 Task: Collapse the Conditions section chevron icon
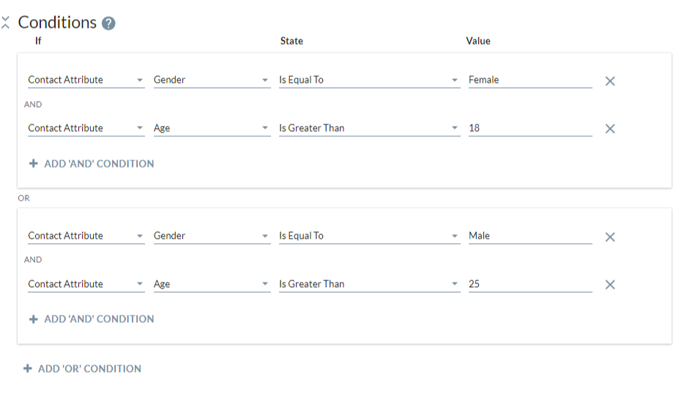coord(5,22)
